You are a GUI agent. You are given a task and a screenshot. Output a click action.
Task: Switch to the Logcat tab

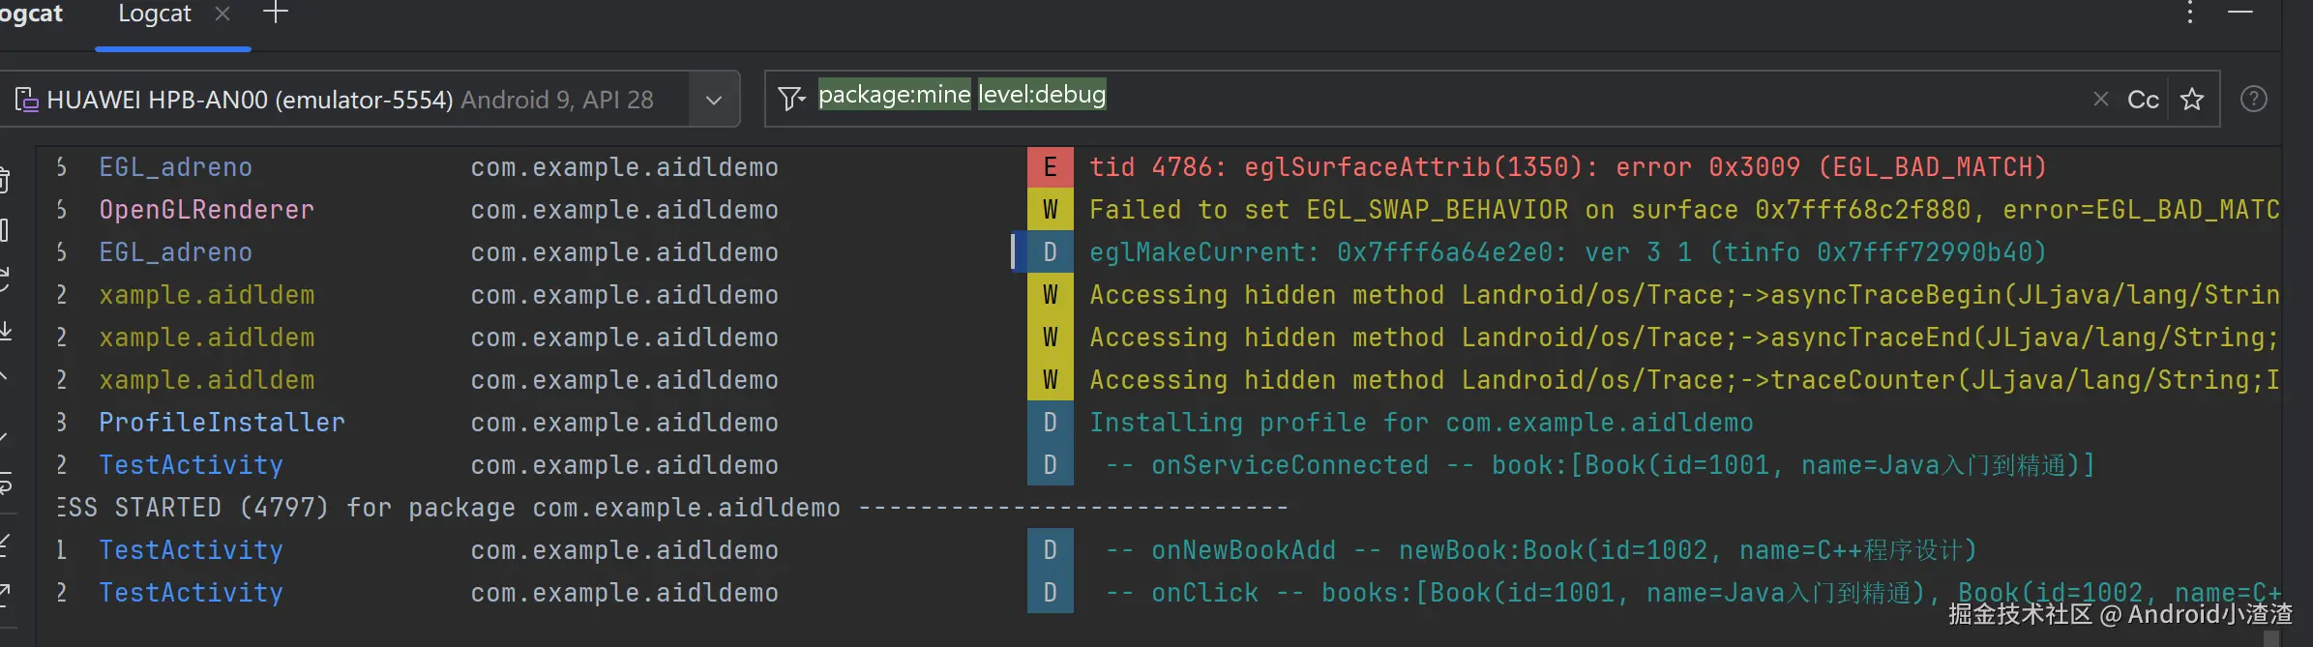(x=155, y=14)
